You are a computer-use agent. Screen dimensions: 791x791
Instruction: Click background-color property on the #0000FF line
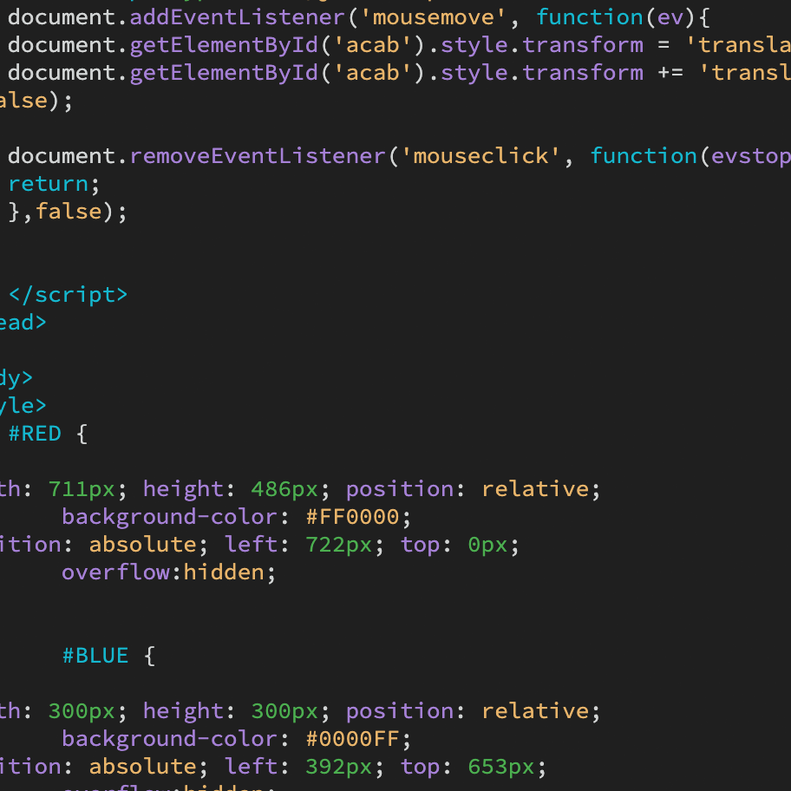pos(169,739)
